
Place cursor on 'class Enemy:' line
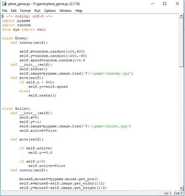tap(15, 38)
